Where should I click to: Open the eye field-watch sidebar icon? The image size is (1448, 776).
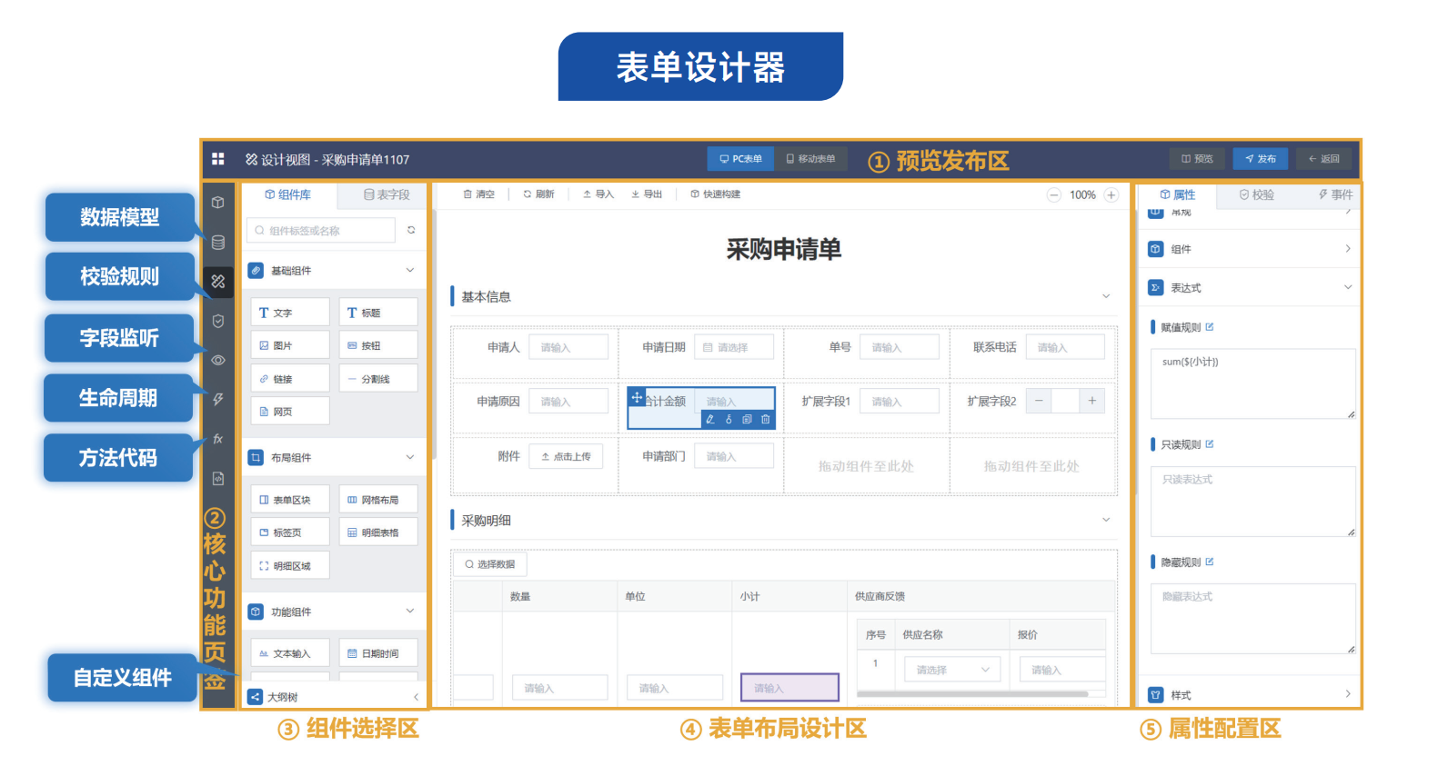click(218, 361)
